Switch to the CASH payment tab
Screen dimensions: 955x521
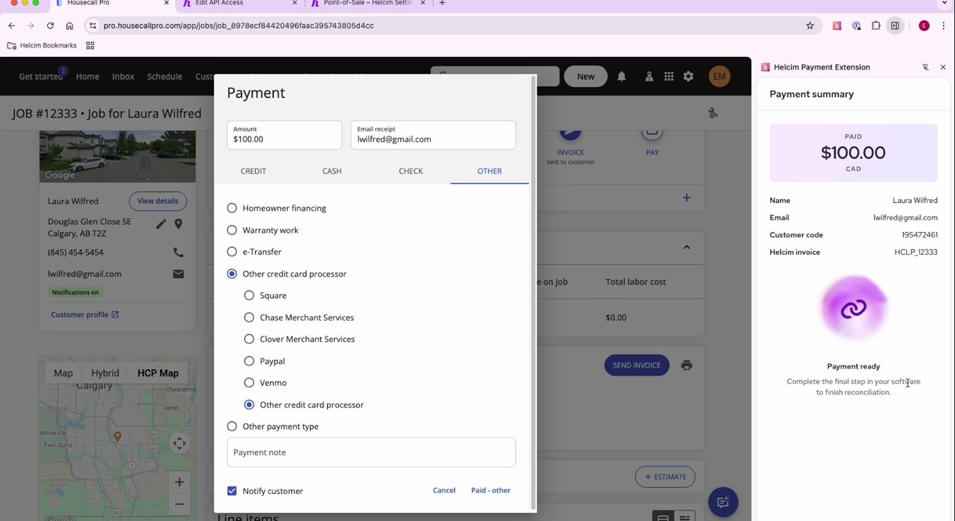click(332, 171)
